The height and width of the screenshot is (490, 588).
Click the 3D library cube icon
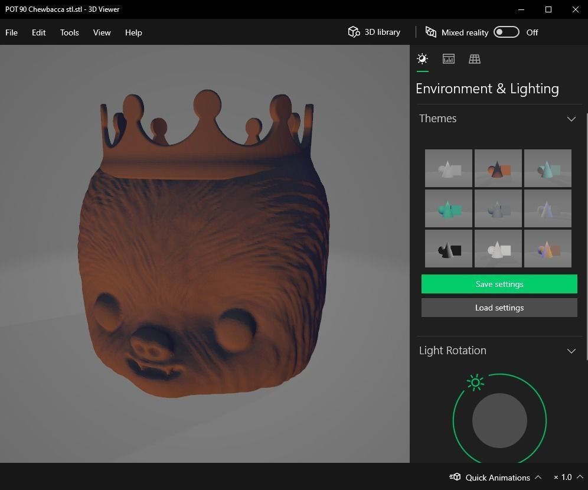coord(354,32)
